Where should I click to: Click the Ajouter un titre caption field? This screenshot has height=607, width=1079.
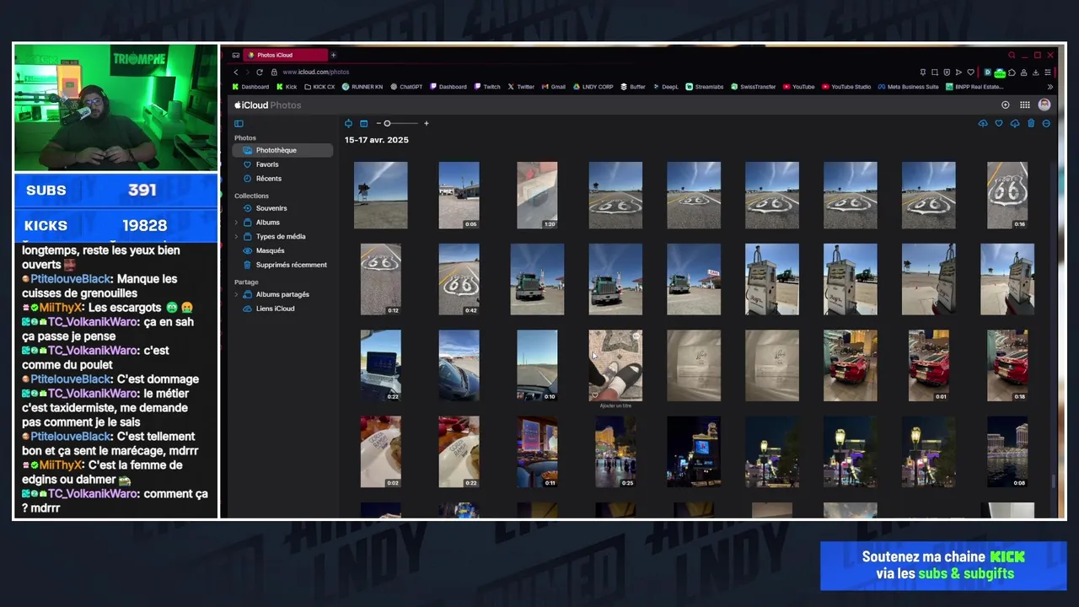[x=615, y=406]
